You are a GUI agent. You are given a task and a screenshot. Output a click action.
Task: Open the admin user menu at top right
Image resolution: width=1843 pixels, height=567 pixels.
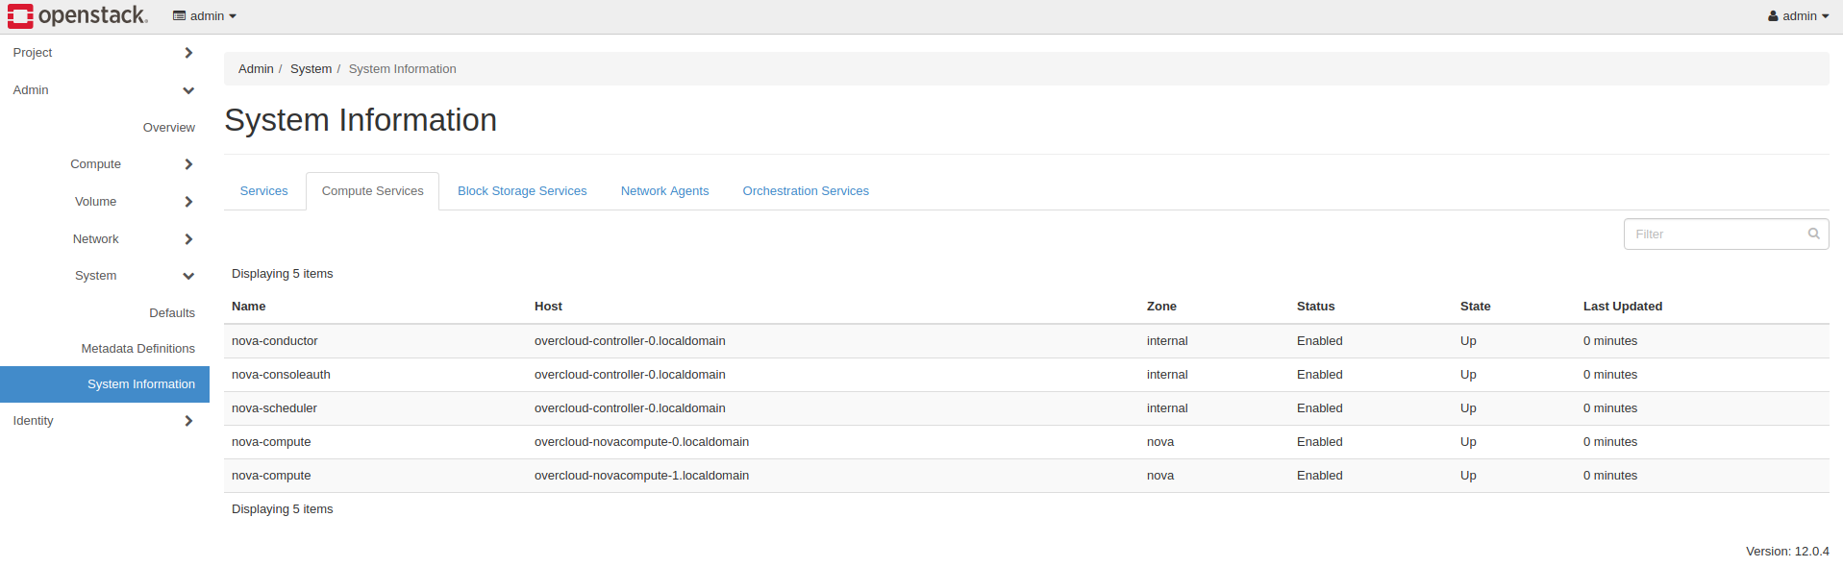tap(1798, 16)
